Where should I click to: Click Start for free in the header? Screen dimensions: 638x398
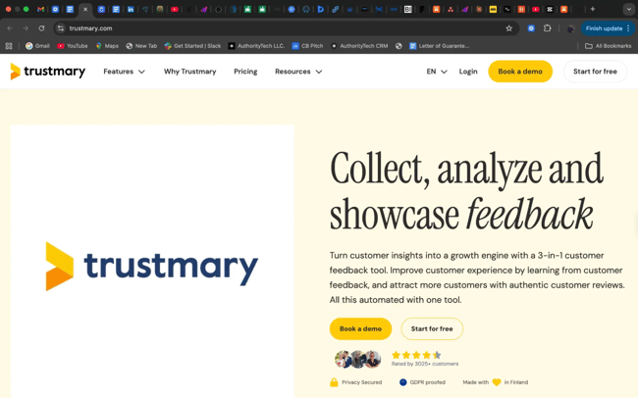coord(595,72)
